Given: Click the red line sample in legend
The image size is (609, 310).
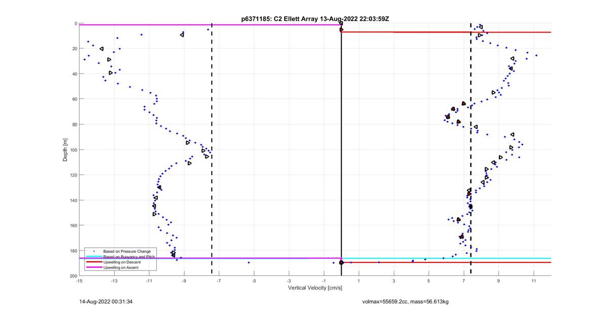Looking at the screenshot, I should [x=93, y=262].
